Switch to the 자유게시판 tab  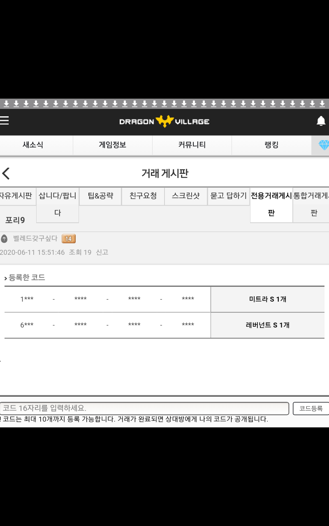pos(16,196)
